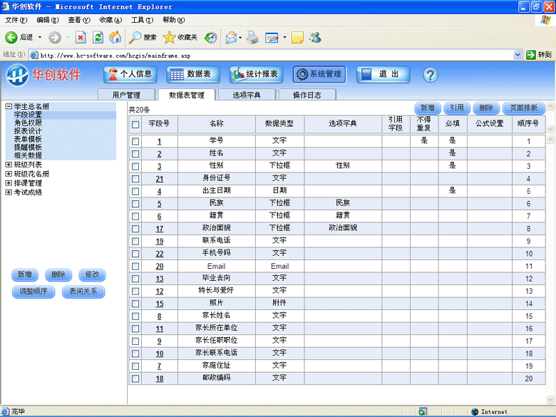
Task: Check the checkbox for Email row
Action: coord(136,266)
